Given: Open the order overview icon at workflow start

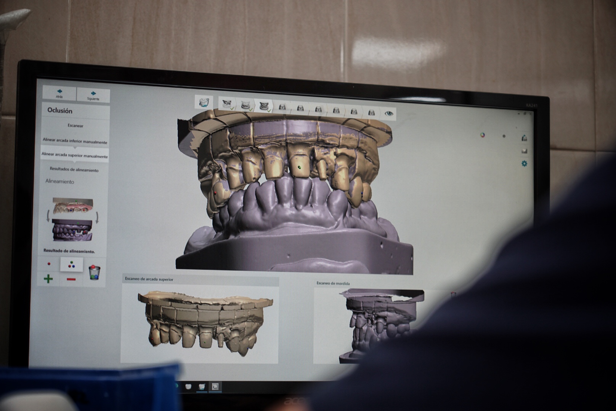Looking at the screenshot, I should coord(204,102).
